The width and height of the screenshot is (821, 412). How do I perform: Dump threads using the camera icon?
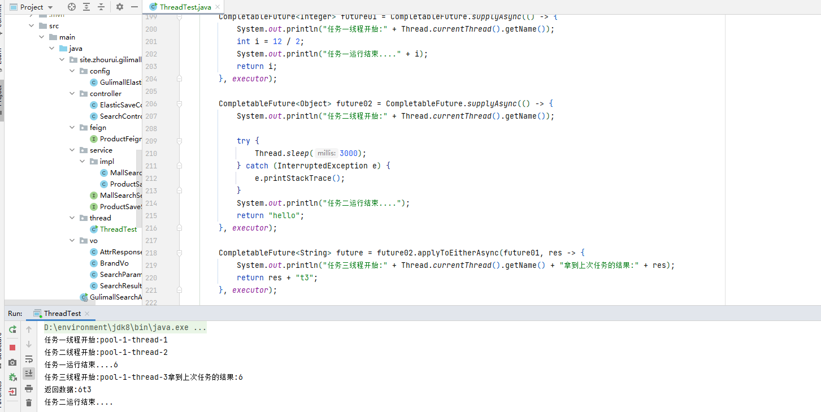12,362
